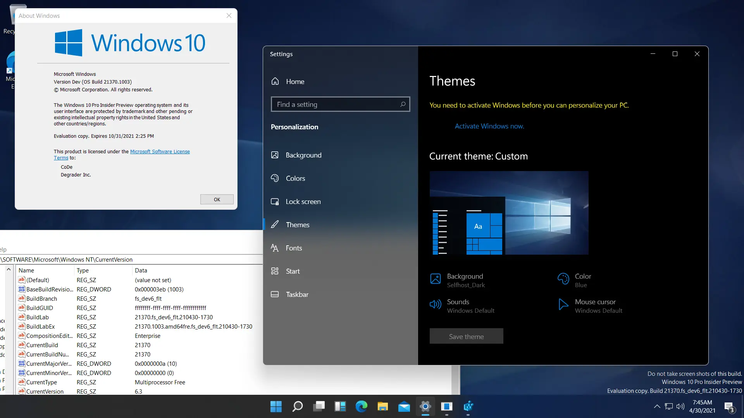The image size is (744, 418).
Task: Click the fs_dev6_flt data cell
Action: click(x=148, y=299)
